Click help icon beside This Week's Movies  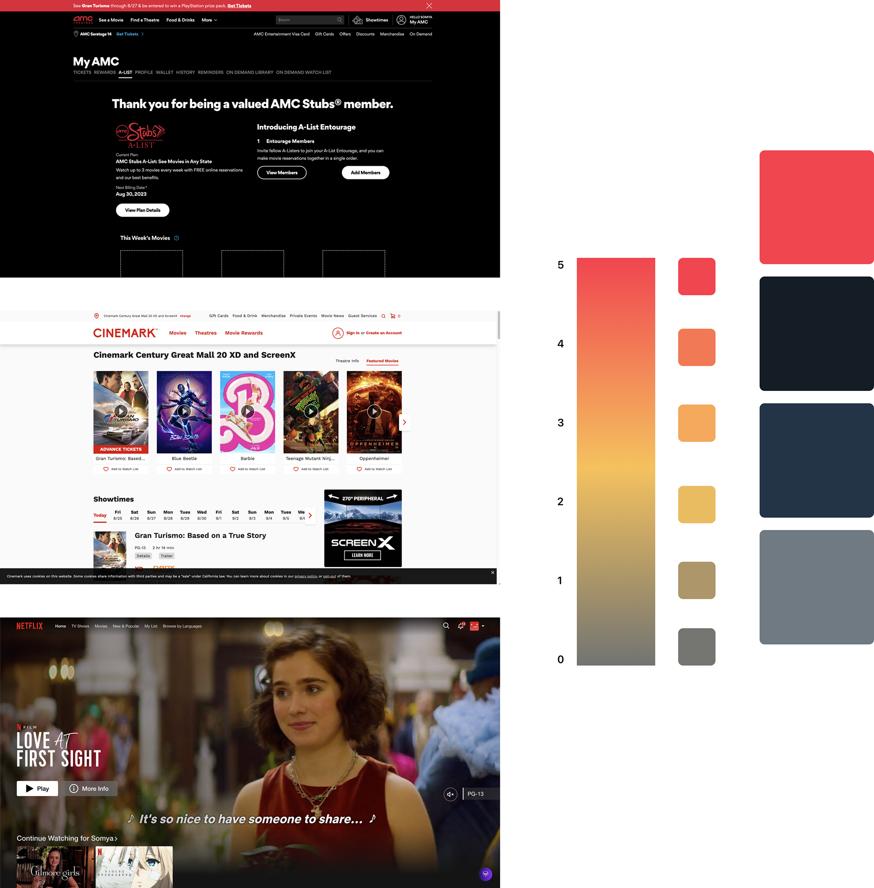[x=177, y=238]
